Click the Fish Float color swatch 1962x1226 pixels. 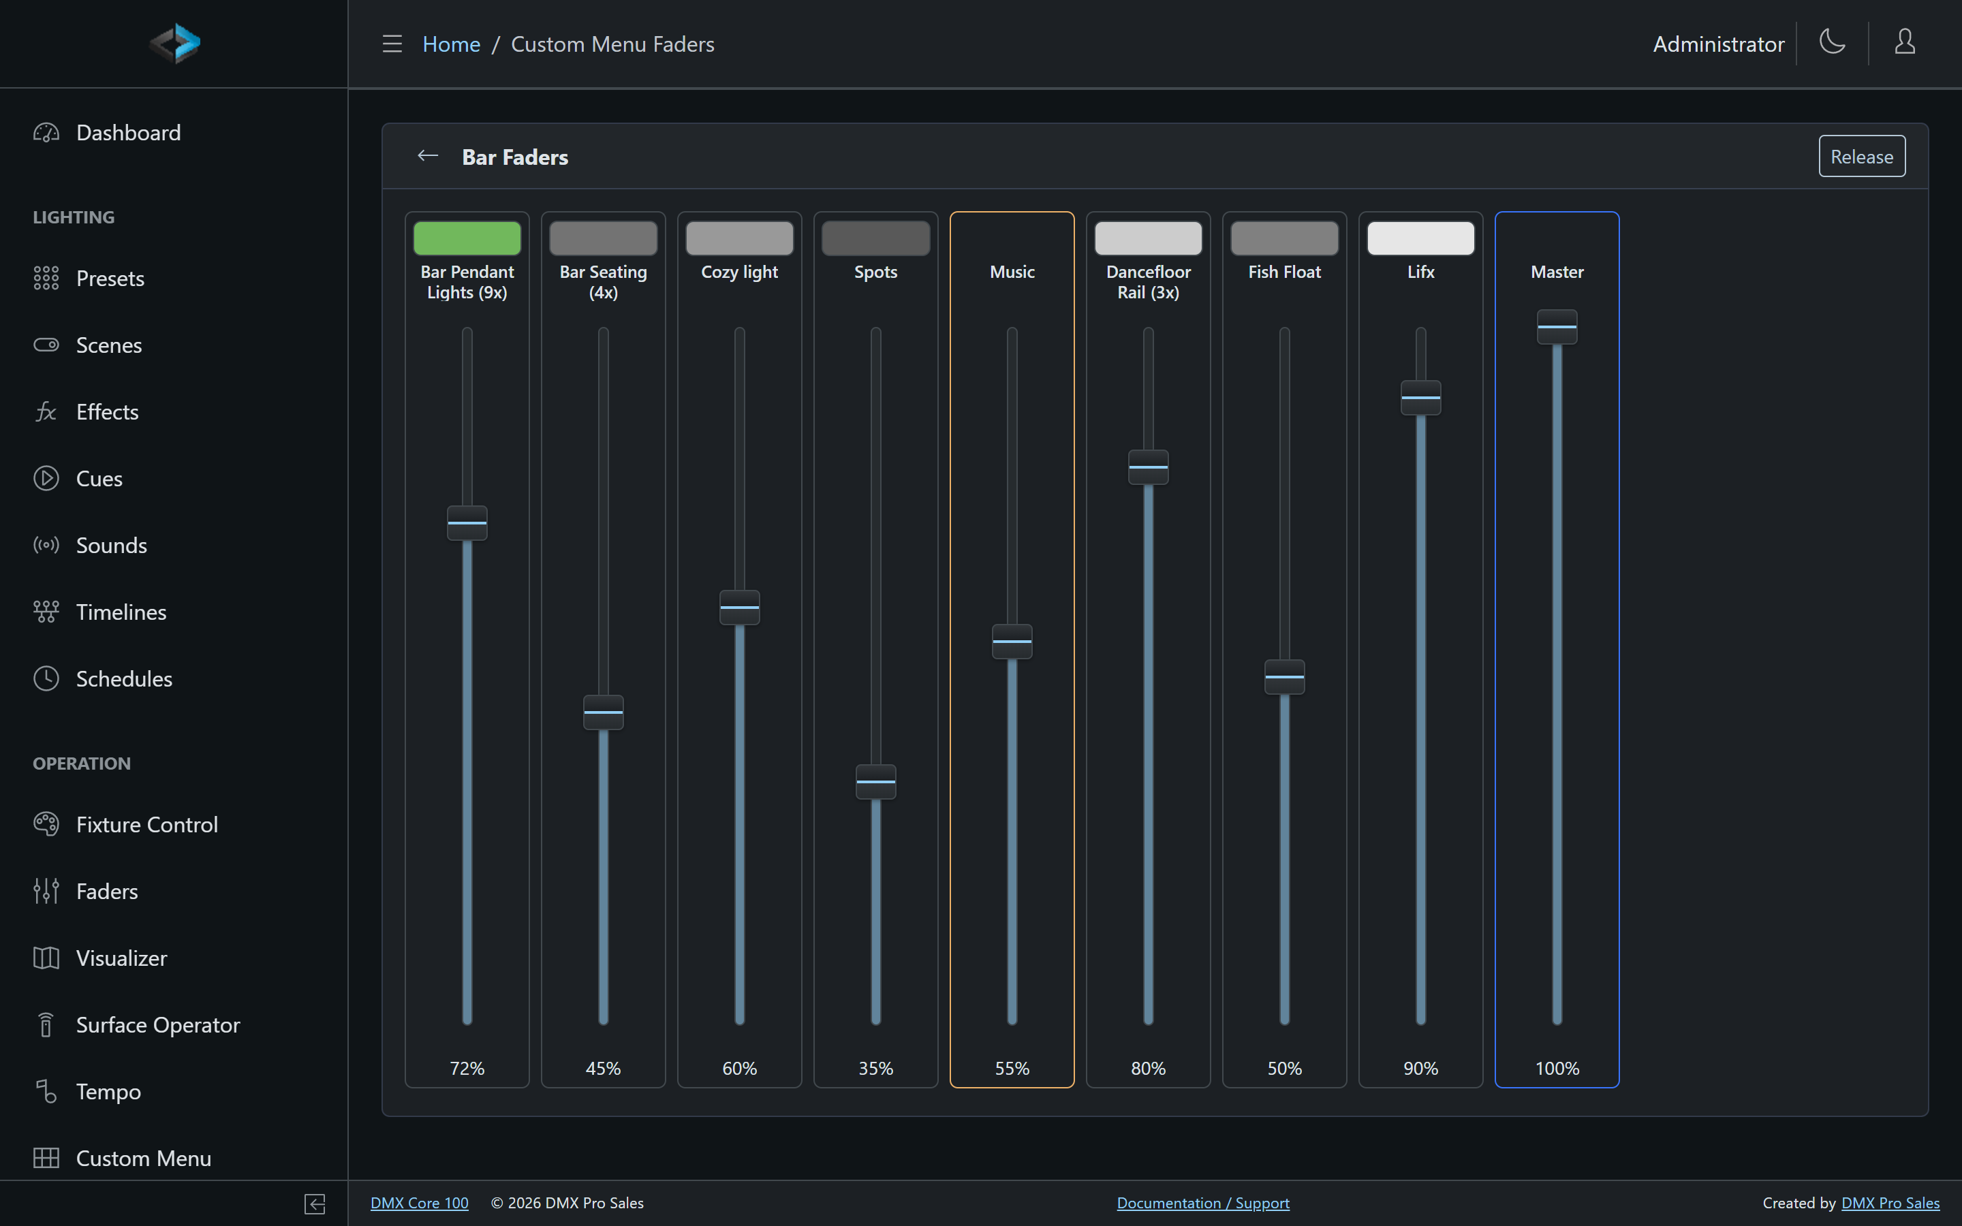(1284, 238)
